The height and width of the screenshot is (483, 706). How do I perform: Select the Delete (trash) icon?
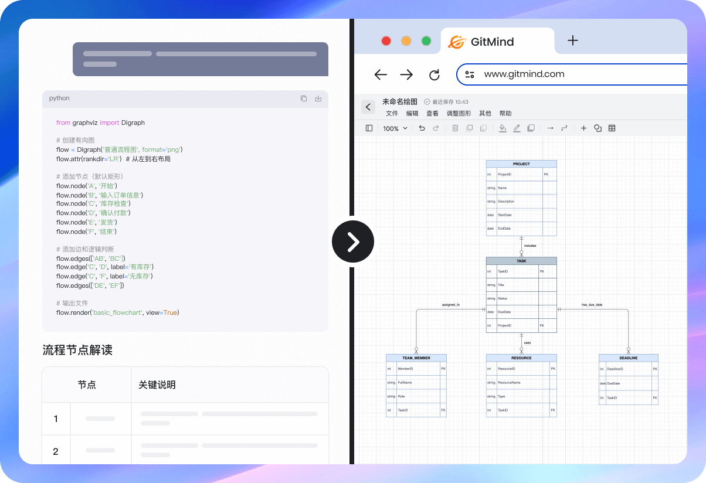tap(455, 128)
